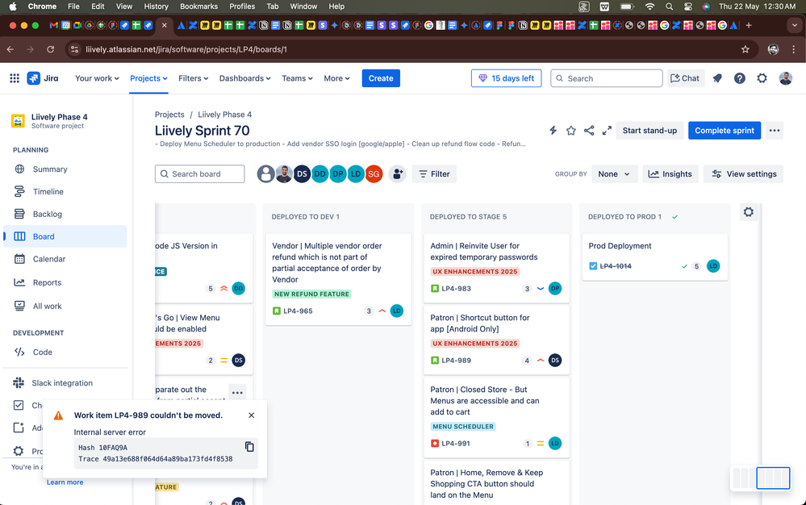Copy the error hash and trace
806x505 pixels.
(249, 447)
